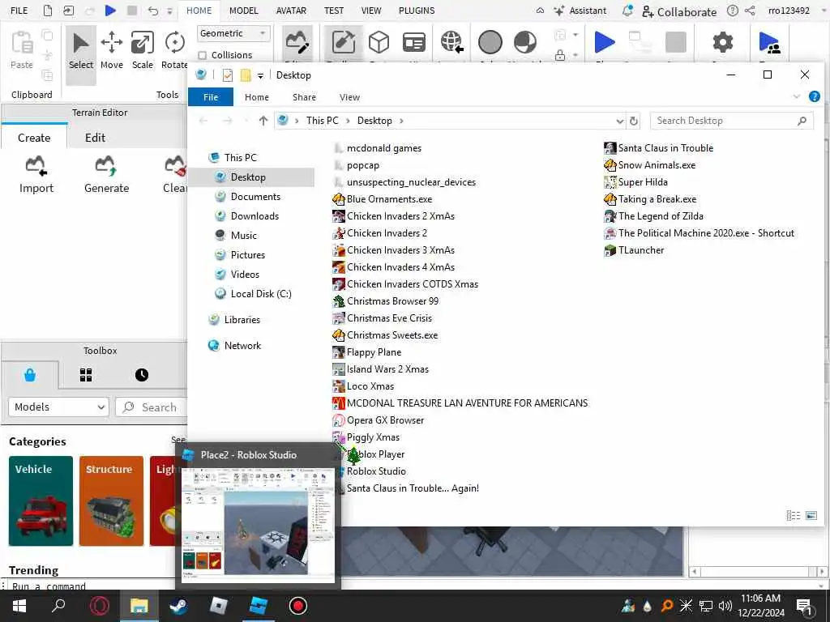The image size is (830, 622).
Task: Select the Vehicle category card
Action: pos(41,501)
